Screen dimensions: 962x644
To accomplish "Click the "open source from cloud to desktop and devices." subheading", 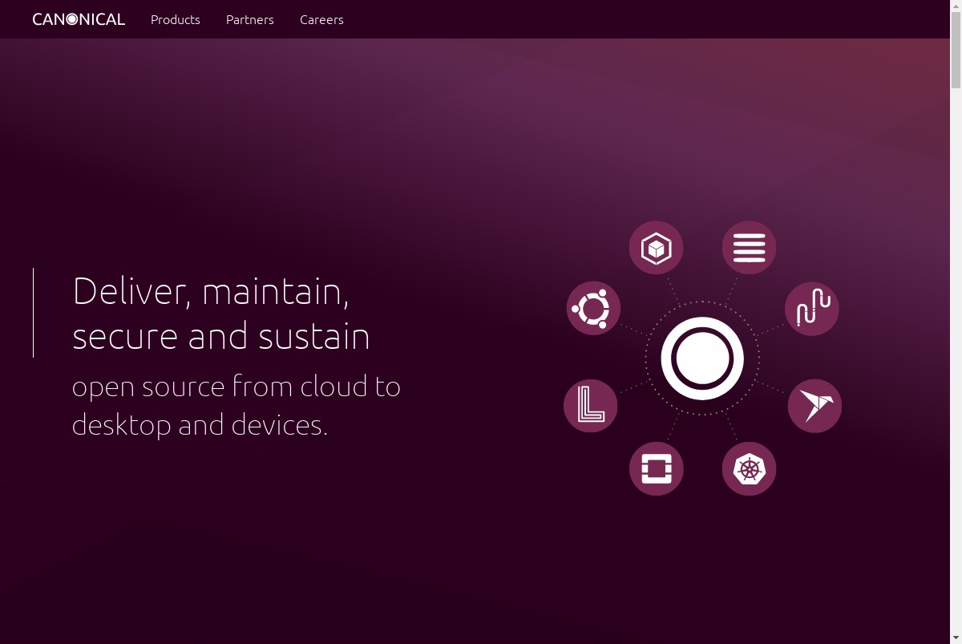I will tap(236, 405).
